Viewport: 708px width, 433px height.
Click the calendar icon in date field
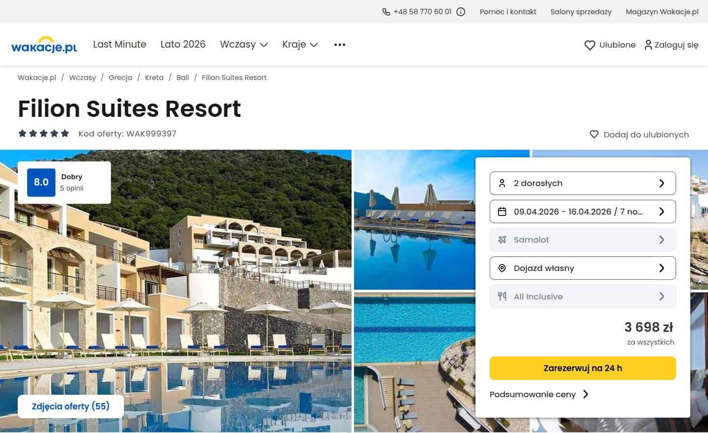[502, 212]
